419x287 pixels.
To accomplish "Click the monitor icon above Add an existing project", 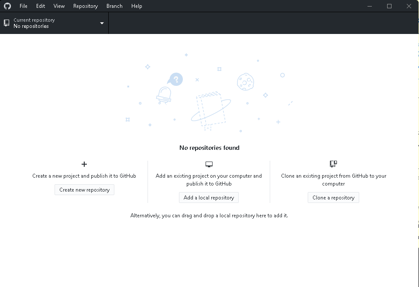I will 209,164.
